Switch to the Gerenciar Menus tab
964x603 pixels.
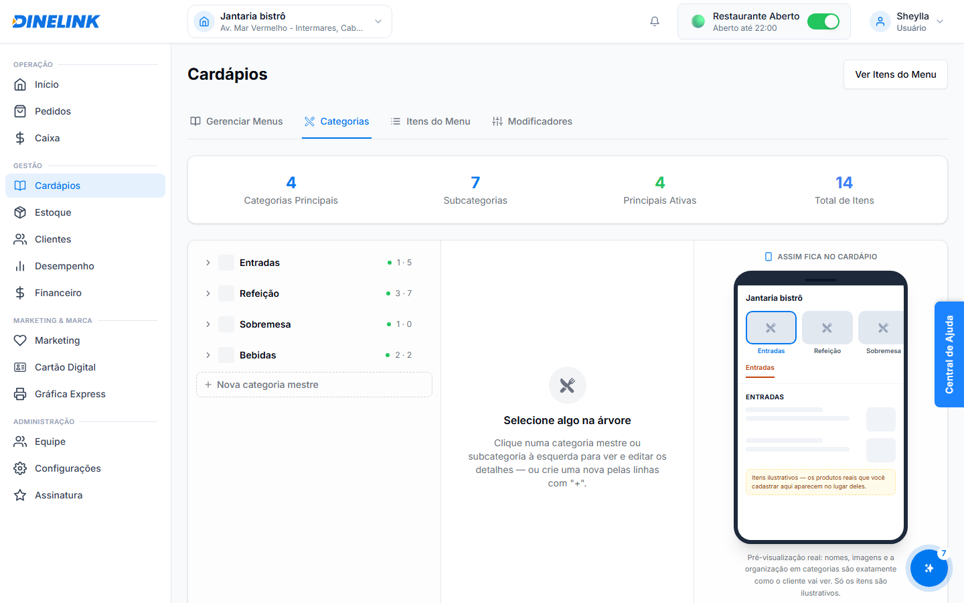click(236, 121)
